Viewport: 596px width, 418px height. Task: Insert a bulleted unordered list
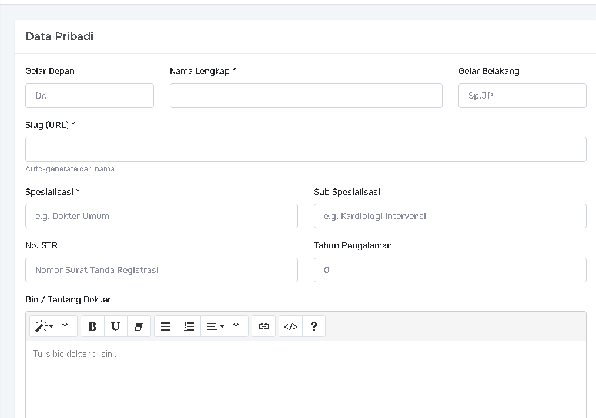pyautogui.click(x=166, y=326)
